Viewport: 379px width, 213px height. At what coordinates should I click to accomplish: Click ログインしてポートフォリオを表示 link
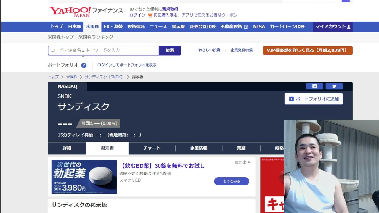click(127, 65)
